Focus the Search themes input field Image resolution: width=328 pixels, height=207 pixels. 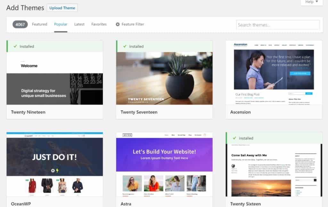click(x=278, y=25)
